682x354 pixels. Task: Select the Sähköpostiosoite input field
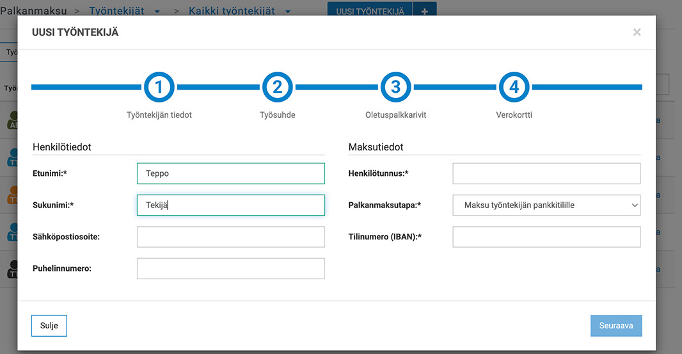coord(230,237)
